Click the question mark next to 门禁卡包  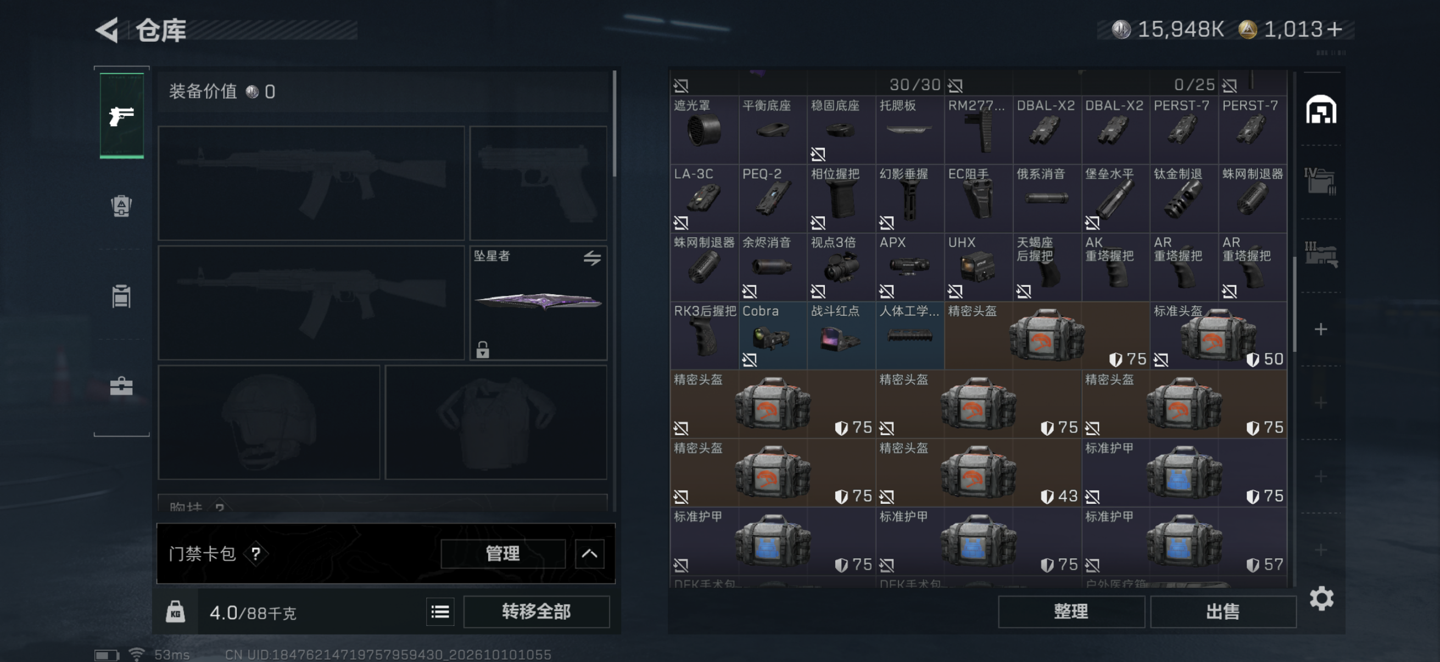[x=256, y=554]
